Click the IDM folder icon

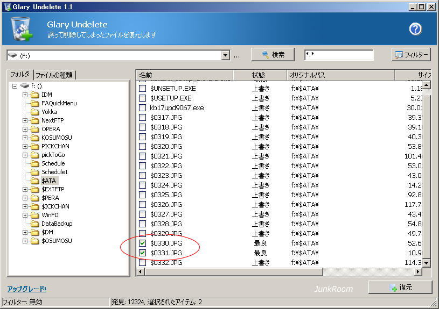(35, 95)
